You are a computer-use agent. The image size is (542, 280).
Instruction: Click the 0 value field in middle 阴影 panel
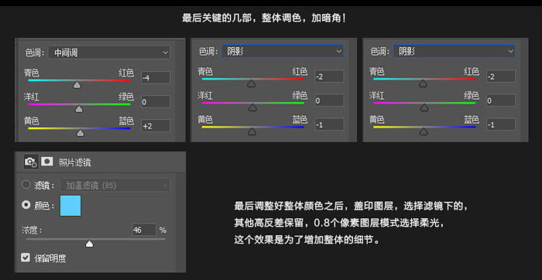[329, 101]
